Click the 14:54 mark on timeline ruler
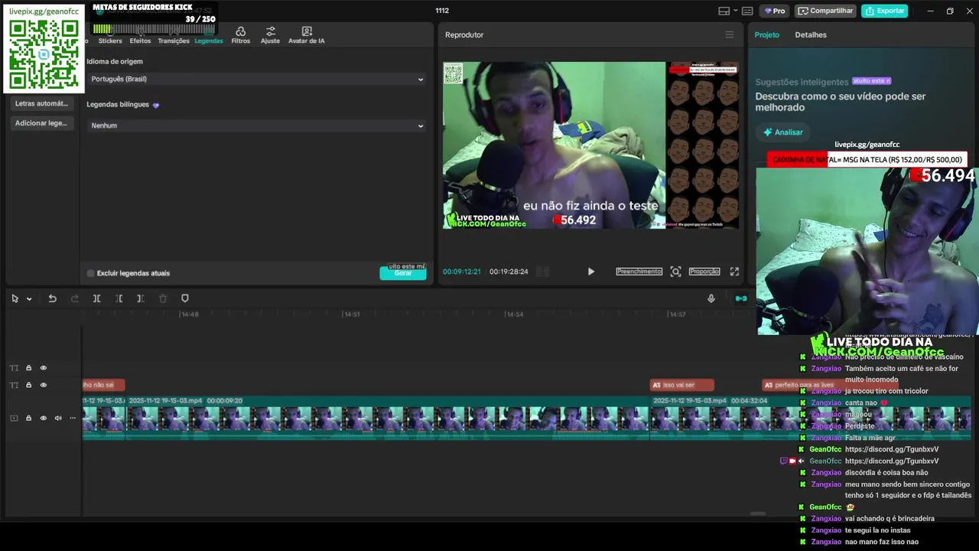Screen dimensions: 979x551 515,315
